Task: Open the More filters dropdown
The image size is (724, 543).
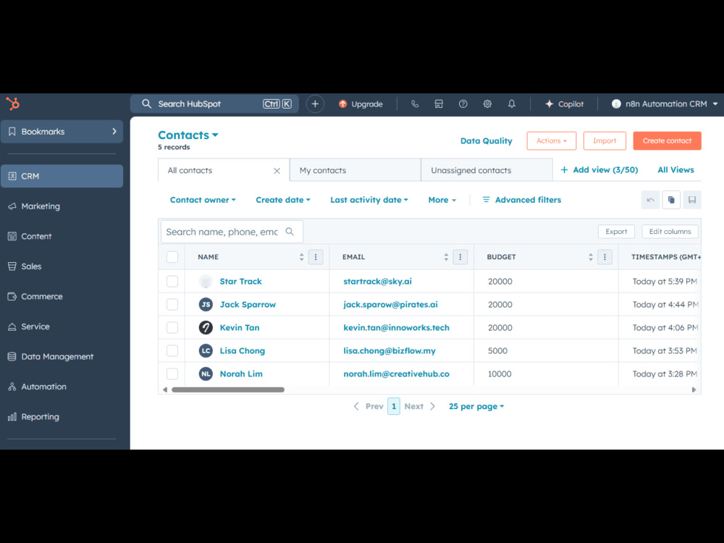Action: point(442,200)
